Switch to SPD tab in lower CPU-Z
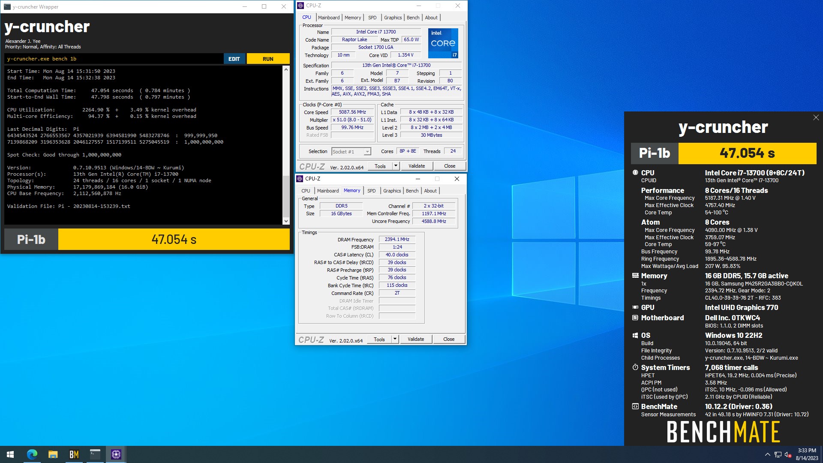 pyautogui.click(x=371, y=191)
